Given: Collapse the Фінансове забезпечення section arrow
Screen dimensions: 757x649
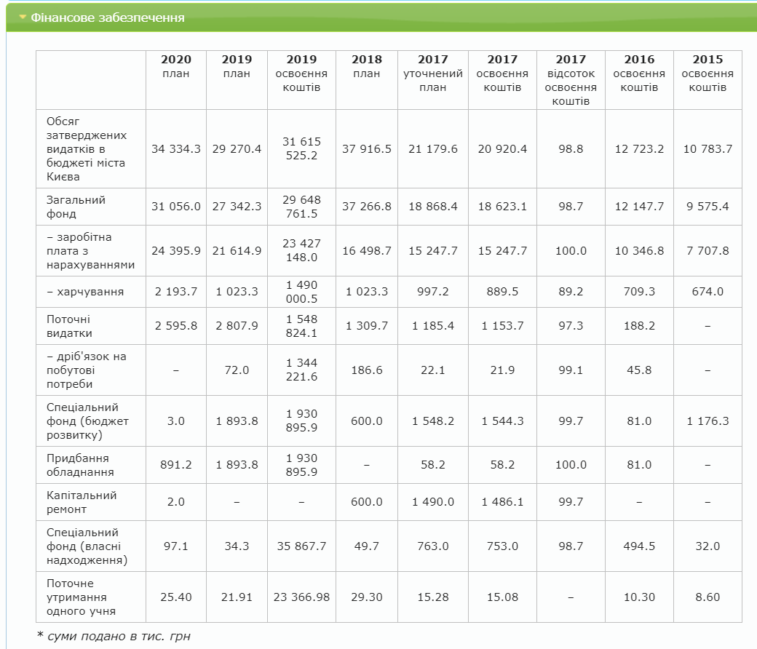Looking at the screenshot, I should (x=23, y=17).
